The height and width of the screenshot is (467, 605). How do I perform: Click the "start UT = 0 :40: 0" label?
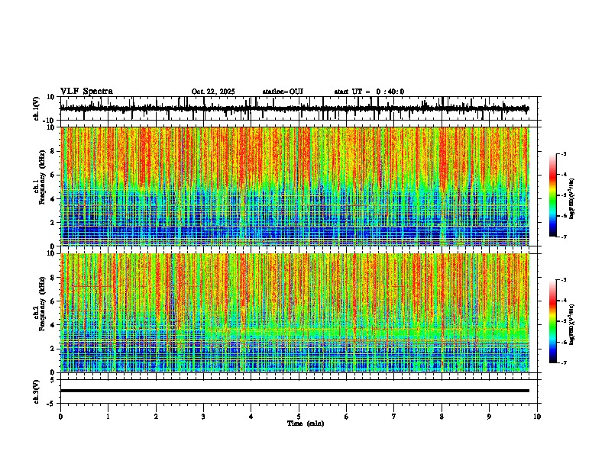[x=369, y=92]
